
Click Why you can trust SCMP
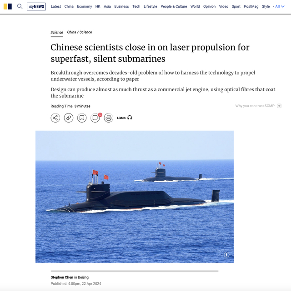[255, 106]
